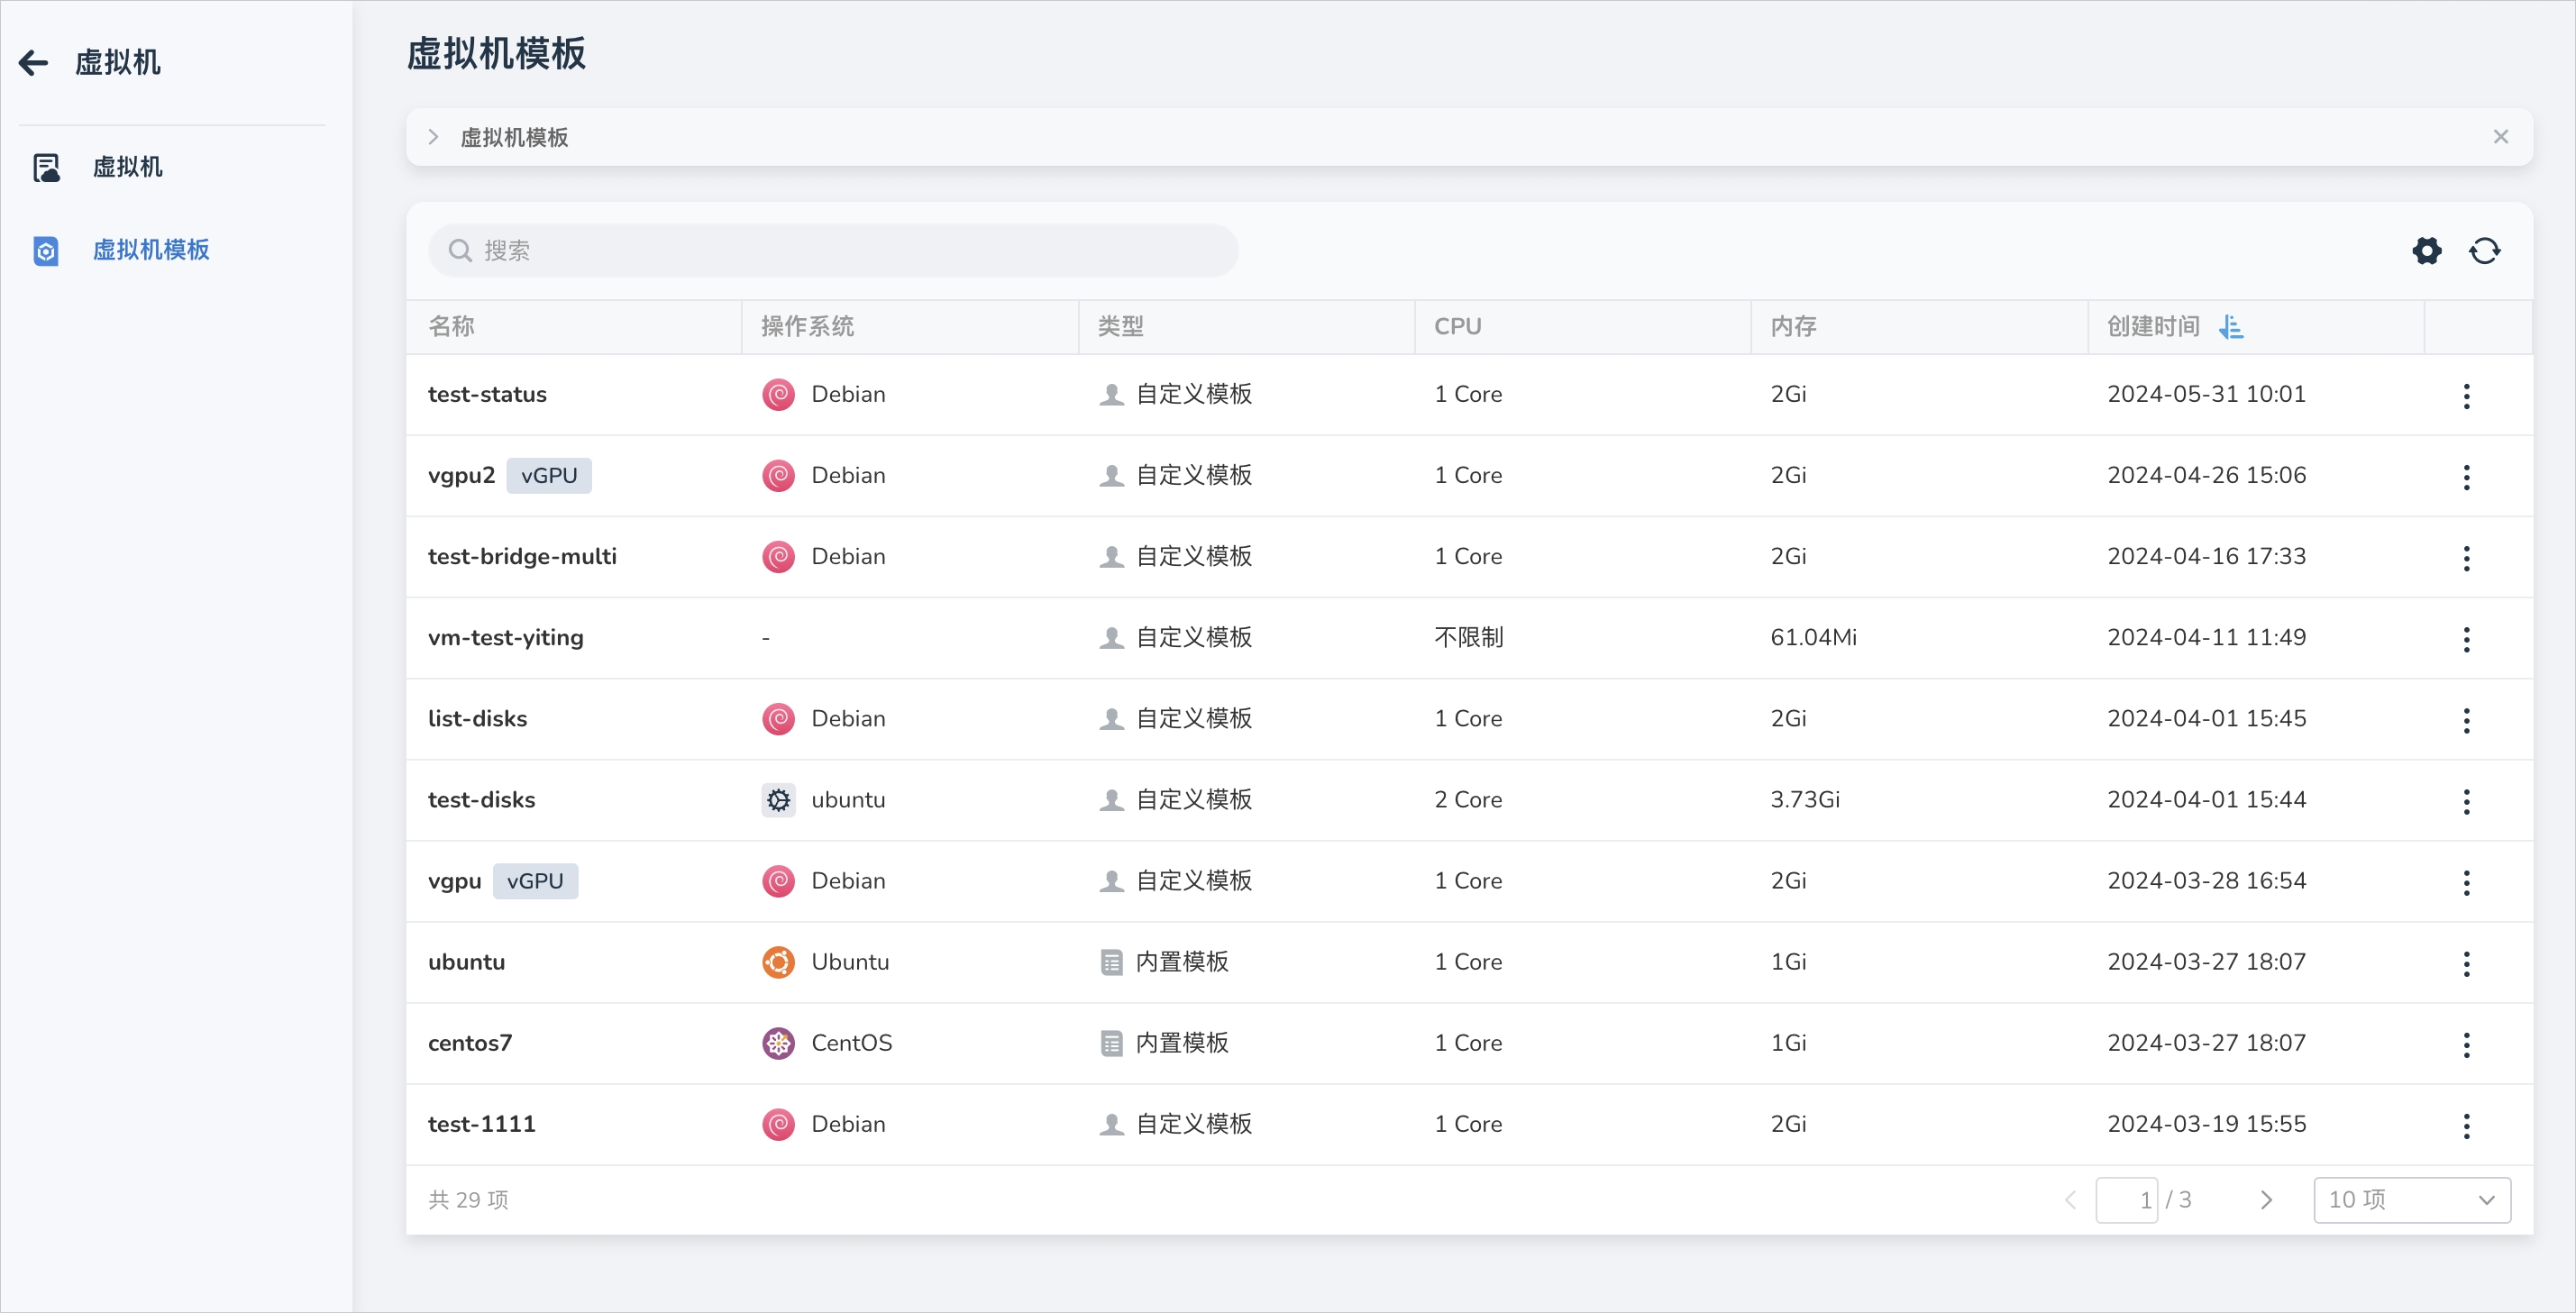Click the Ubuntu logo in the ubuntu row

point(778,961)
